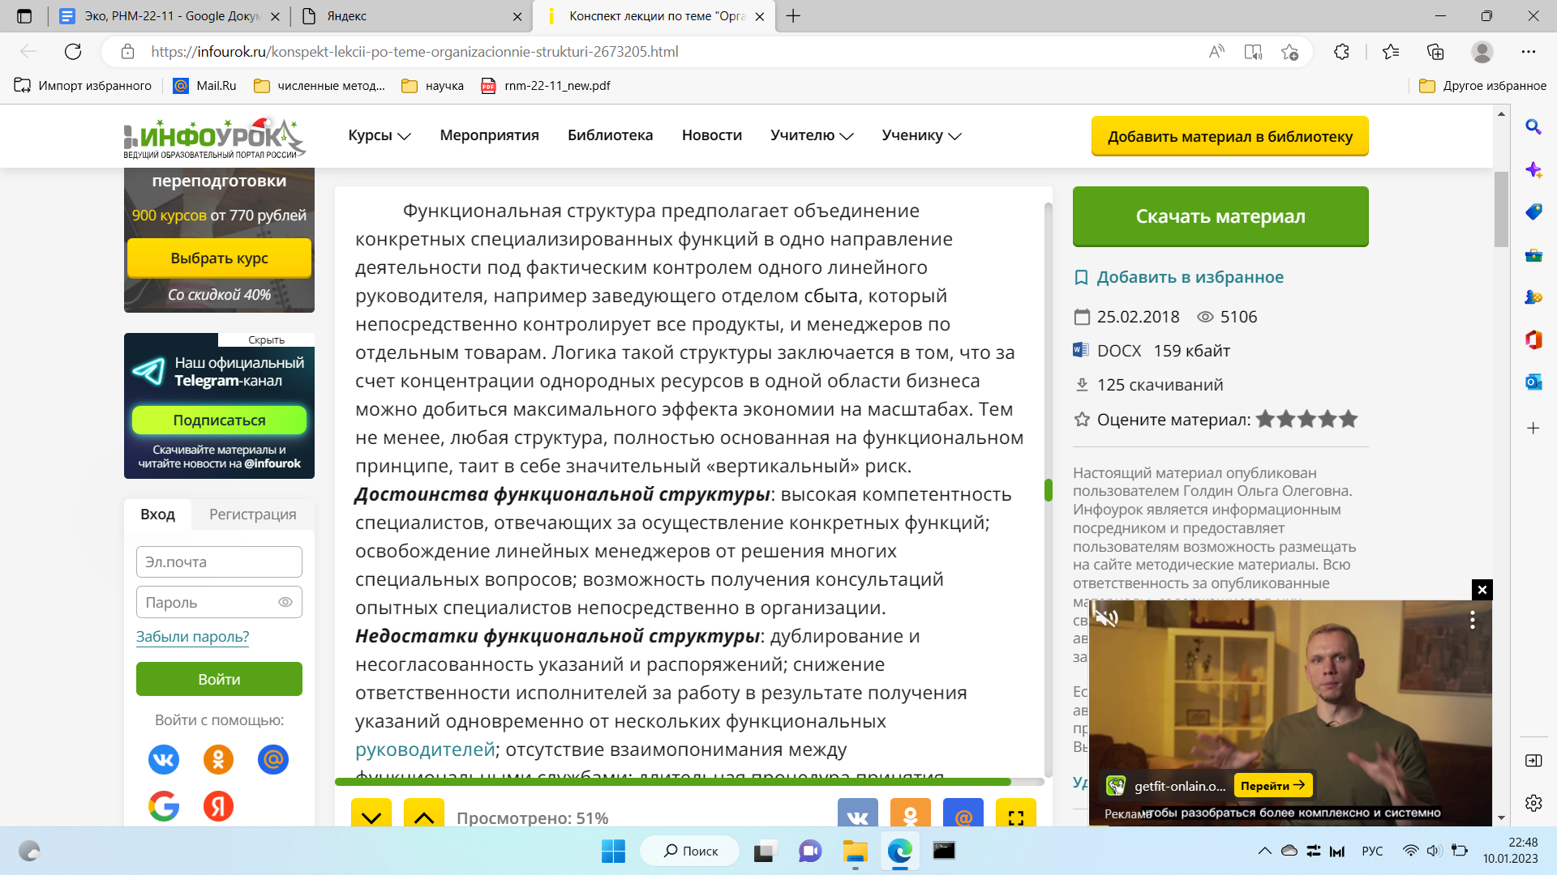Go to previous page with up chevron
The image size is (1557, 875).
click(x=424, y=814)
